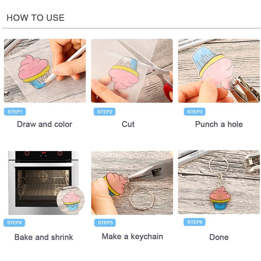
Task: Open the Draw and color cupcake photo
Action: point(45,71)
